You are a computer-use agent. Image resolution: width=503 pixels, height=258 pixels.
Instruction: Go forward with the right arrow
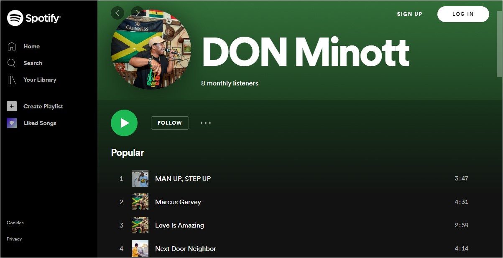(138, 13)
